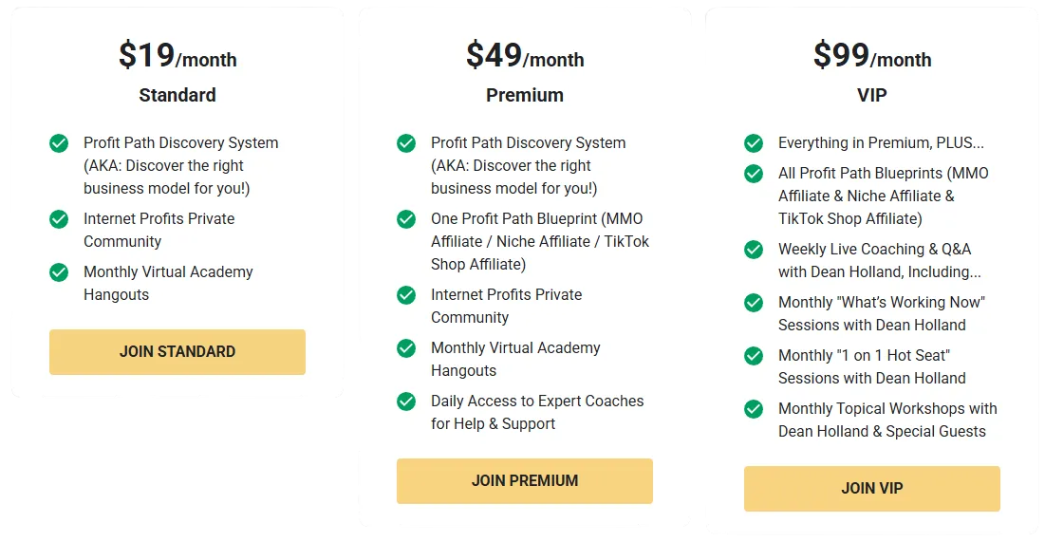
Task: Click checkmark next to Everything in Premium, PLUS
Action: (x=754, y=143)
